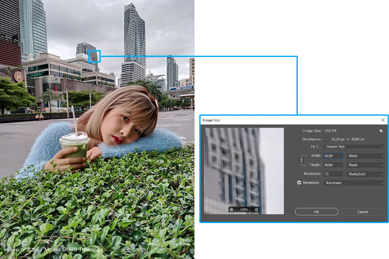Image resolution: width=389 pixels, height=259 pixels.
Task: Click the blue highlight box on the photo
Action: 95,56
